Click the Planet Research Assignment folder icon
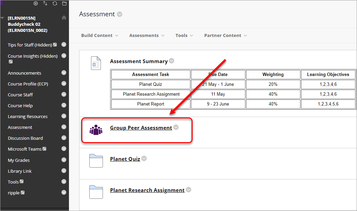 pos(96,192)
